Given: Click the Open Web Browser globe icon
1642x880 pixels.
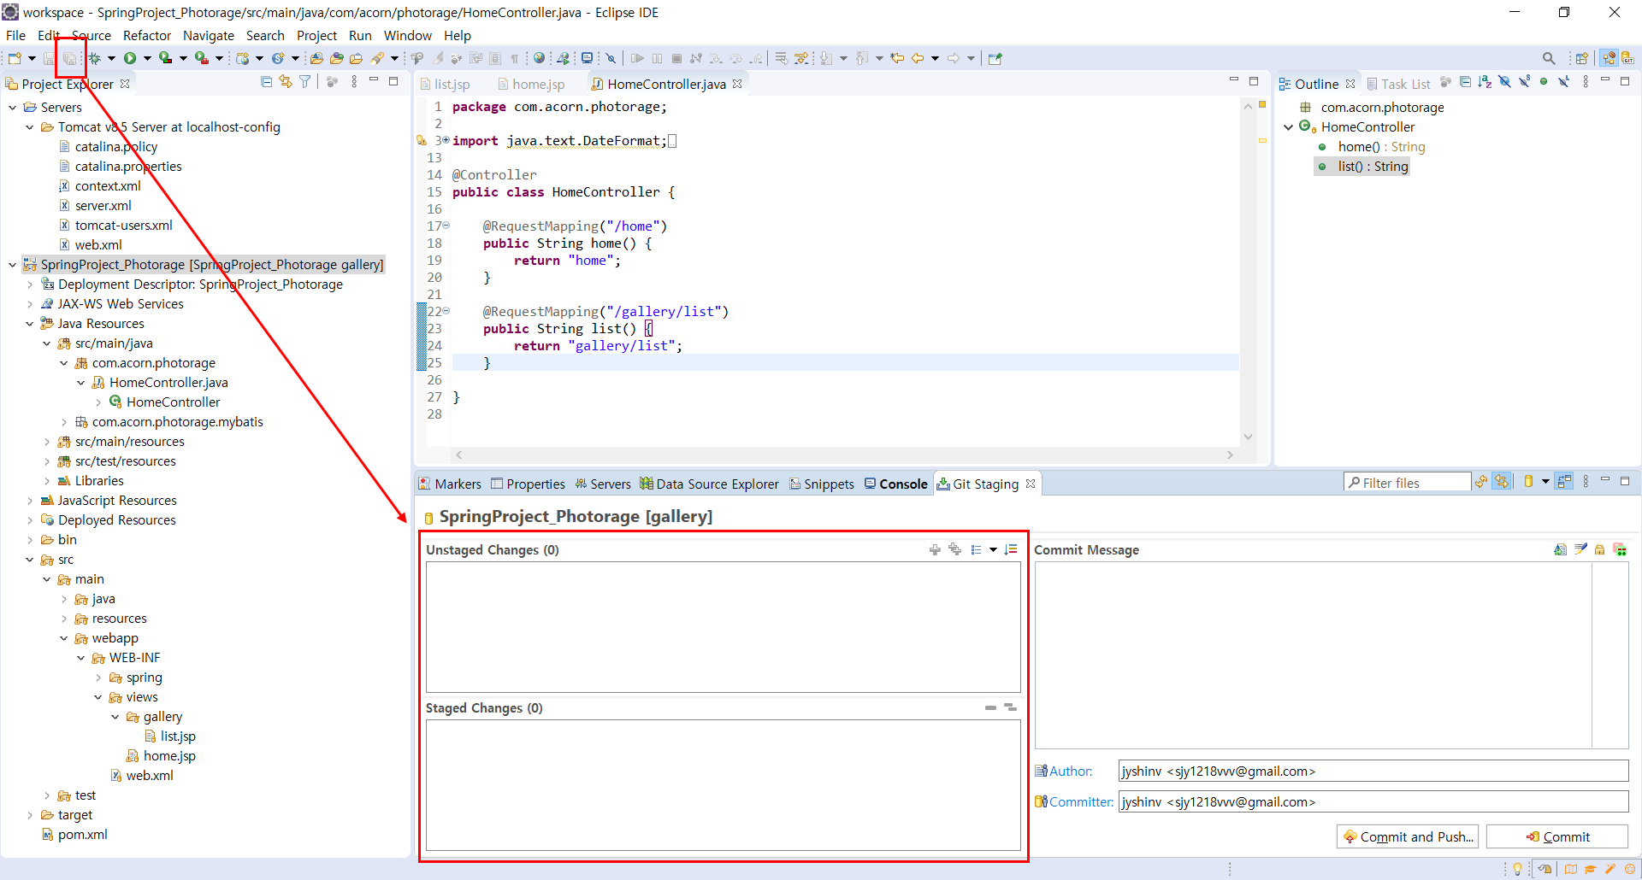Looking at the screenshot, I should point(539,58).
